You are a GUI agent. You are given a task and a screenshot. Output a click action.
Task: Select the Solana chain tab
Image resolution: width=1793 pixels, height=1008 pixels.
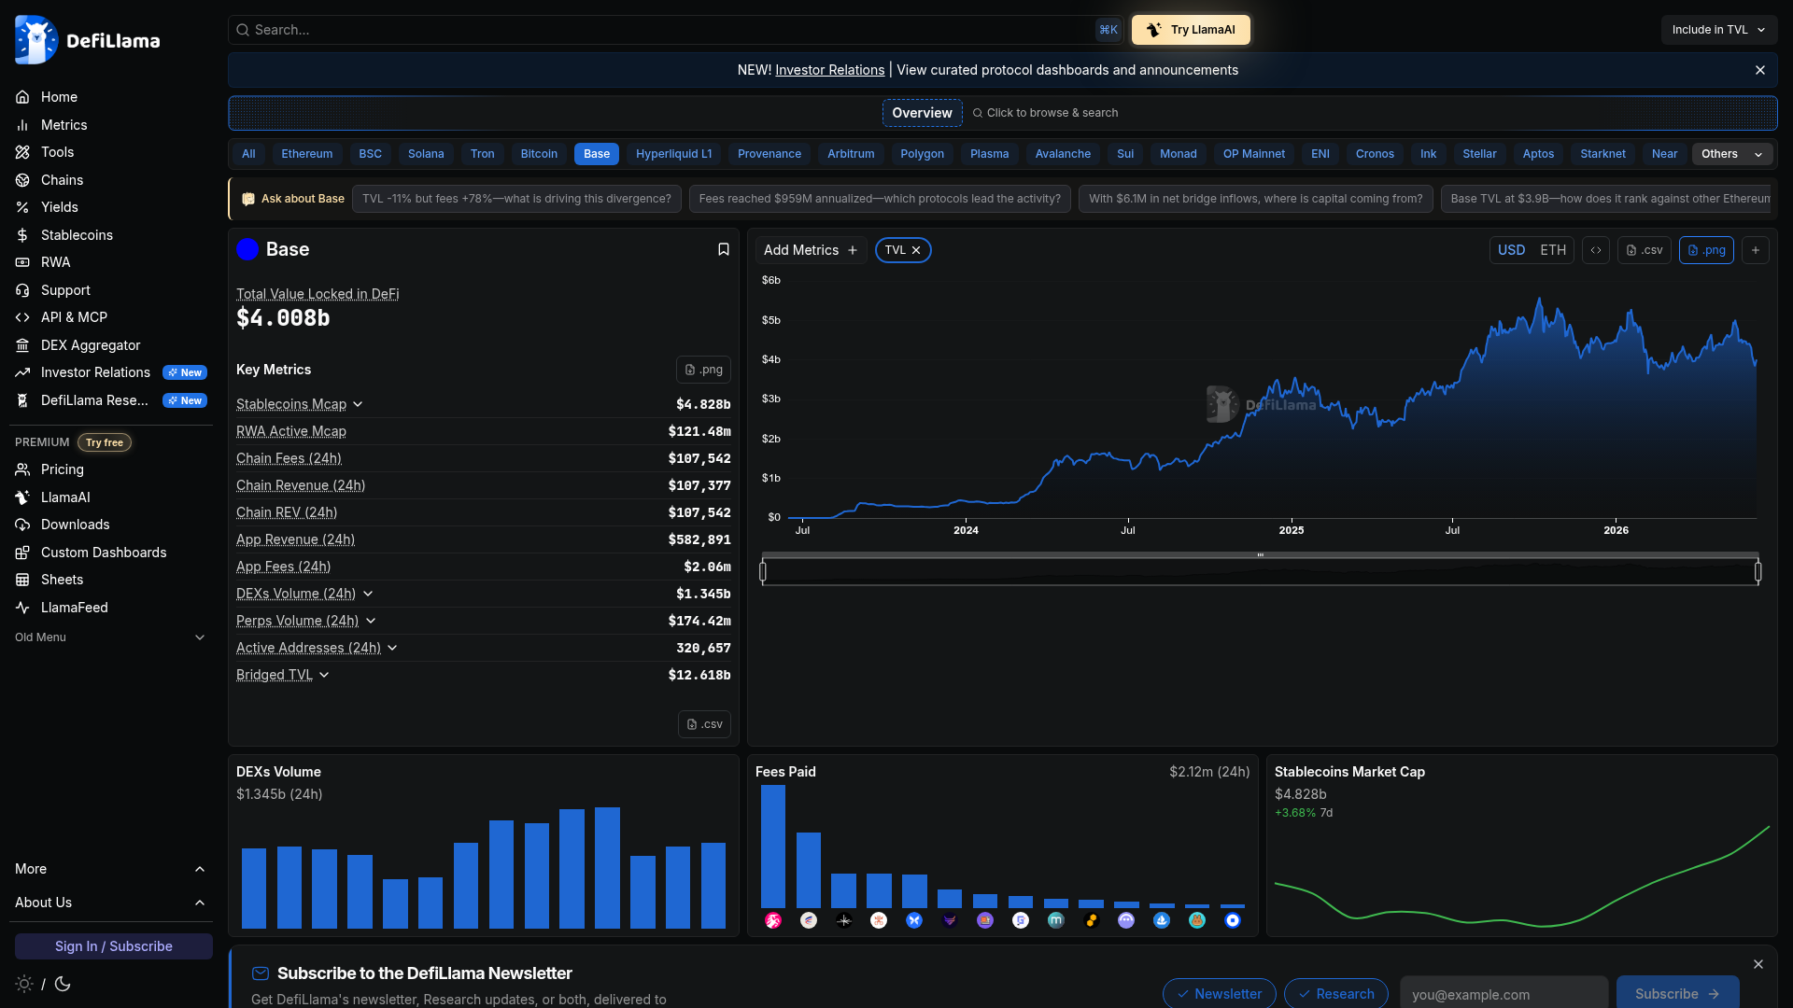point(426,154)
